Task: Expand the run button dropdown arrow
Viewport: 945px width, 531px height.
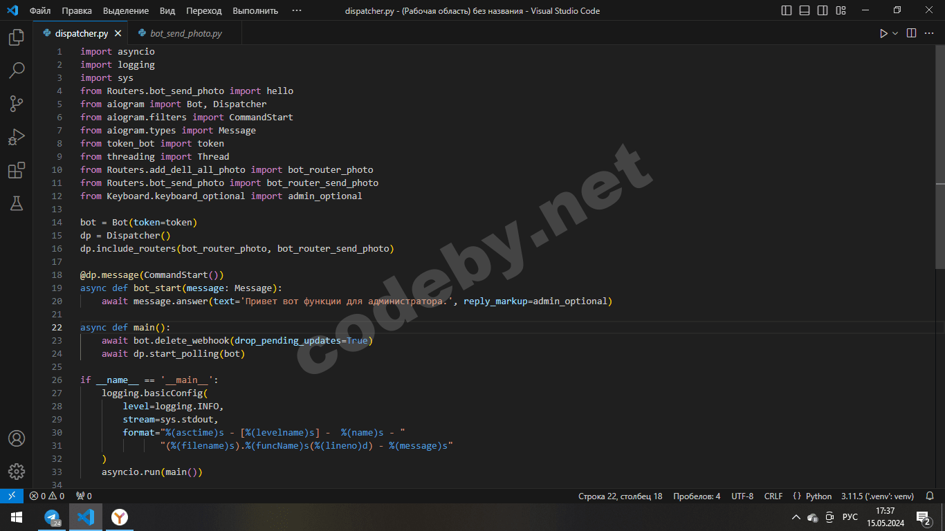Action: 895,33
